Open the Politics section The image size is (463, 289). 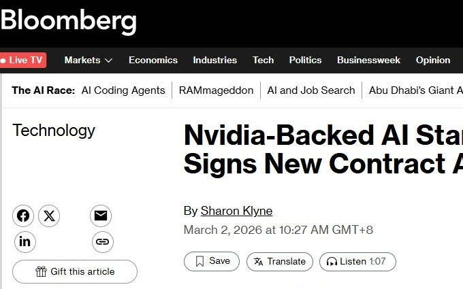pyautogui.click(x=305, y=60)
